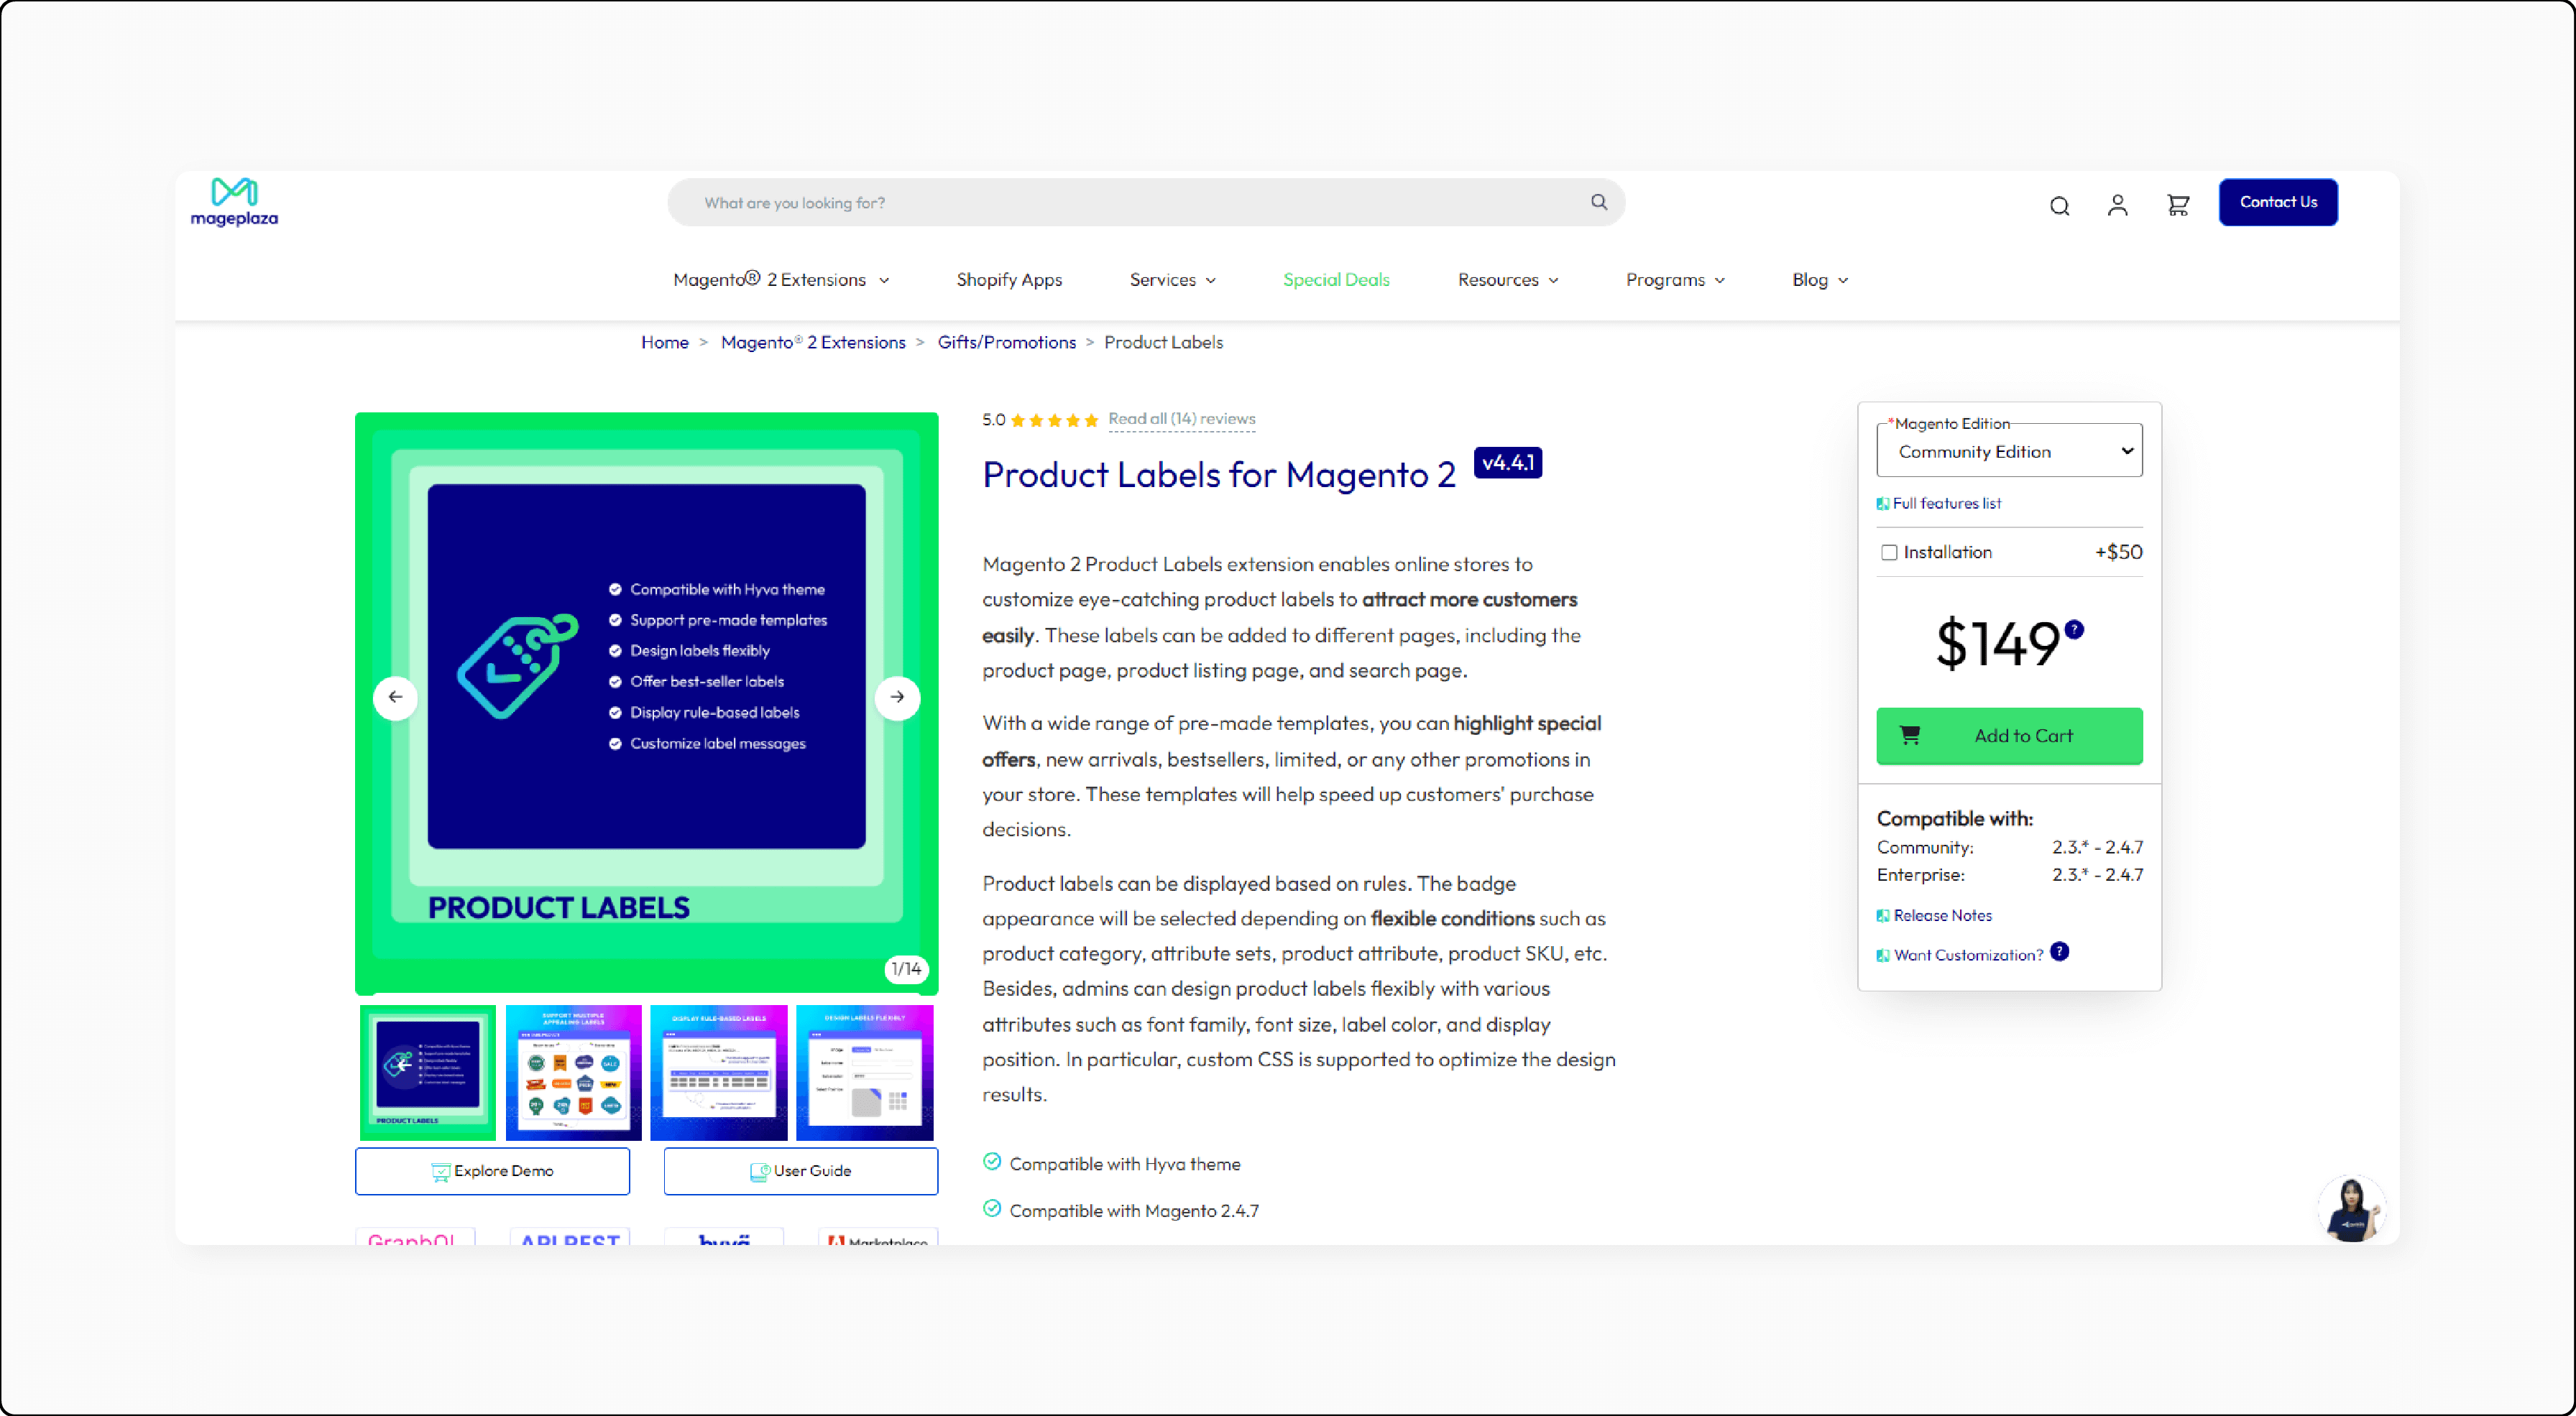The height and width of the screenshot is (1416, 2576).
Task: Select the first Product Labels gallery thumbnail
Action: click(x=427, y=1073)
